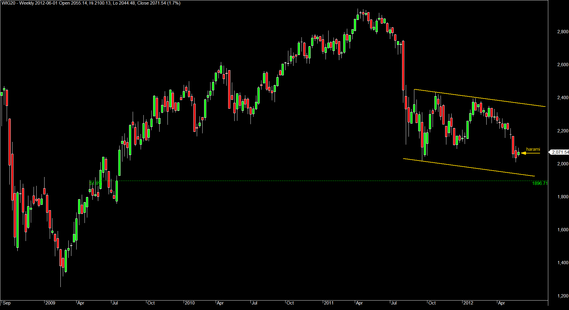Select the 'harami' annotation label
Screen dimensions: 569x310
point(533,149)
